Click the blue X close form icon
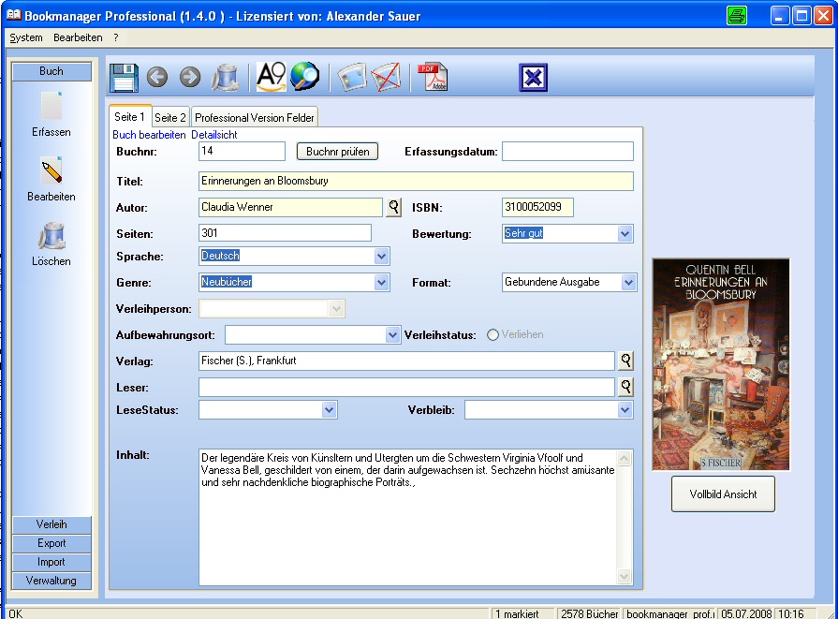Screen dimensions: 838x619 click(533, 78)
